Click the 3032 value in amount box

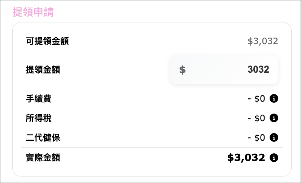coord(258,69)
